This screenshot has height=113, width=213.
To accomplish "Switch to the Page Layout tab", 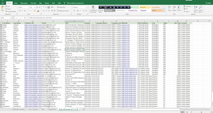I will pyautogui.click(x=24, y=3).
